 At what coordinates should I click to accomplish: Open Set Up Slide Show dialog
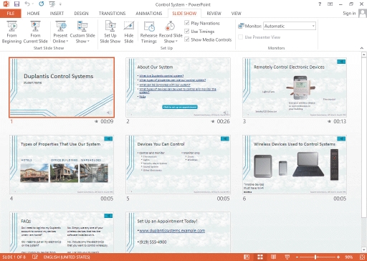click(x=110, y=32)
